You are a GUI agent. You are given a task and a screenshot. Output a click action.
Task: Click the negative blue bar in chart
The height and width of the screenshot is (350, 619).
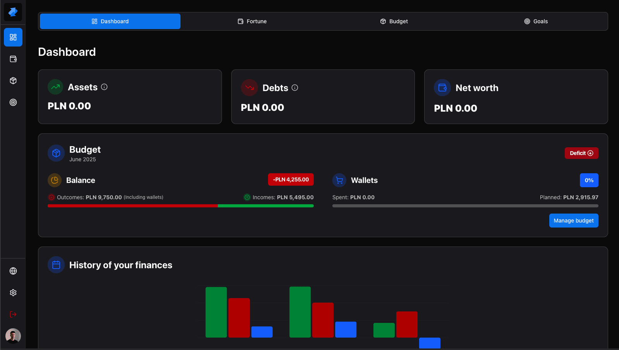pos(430,343)
